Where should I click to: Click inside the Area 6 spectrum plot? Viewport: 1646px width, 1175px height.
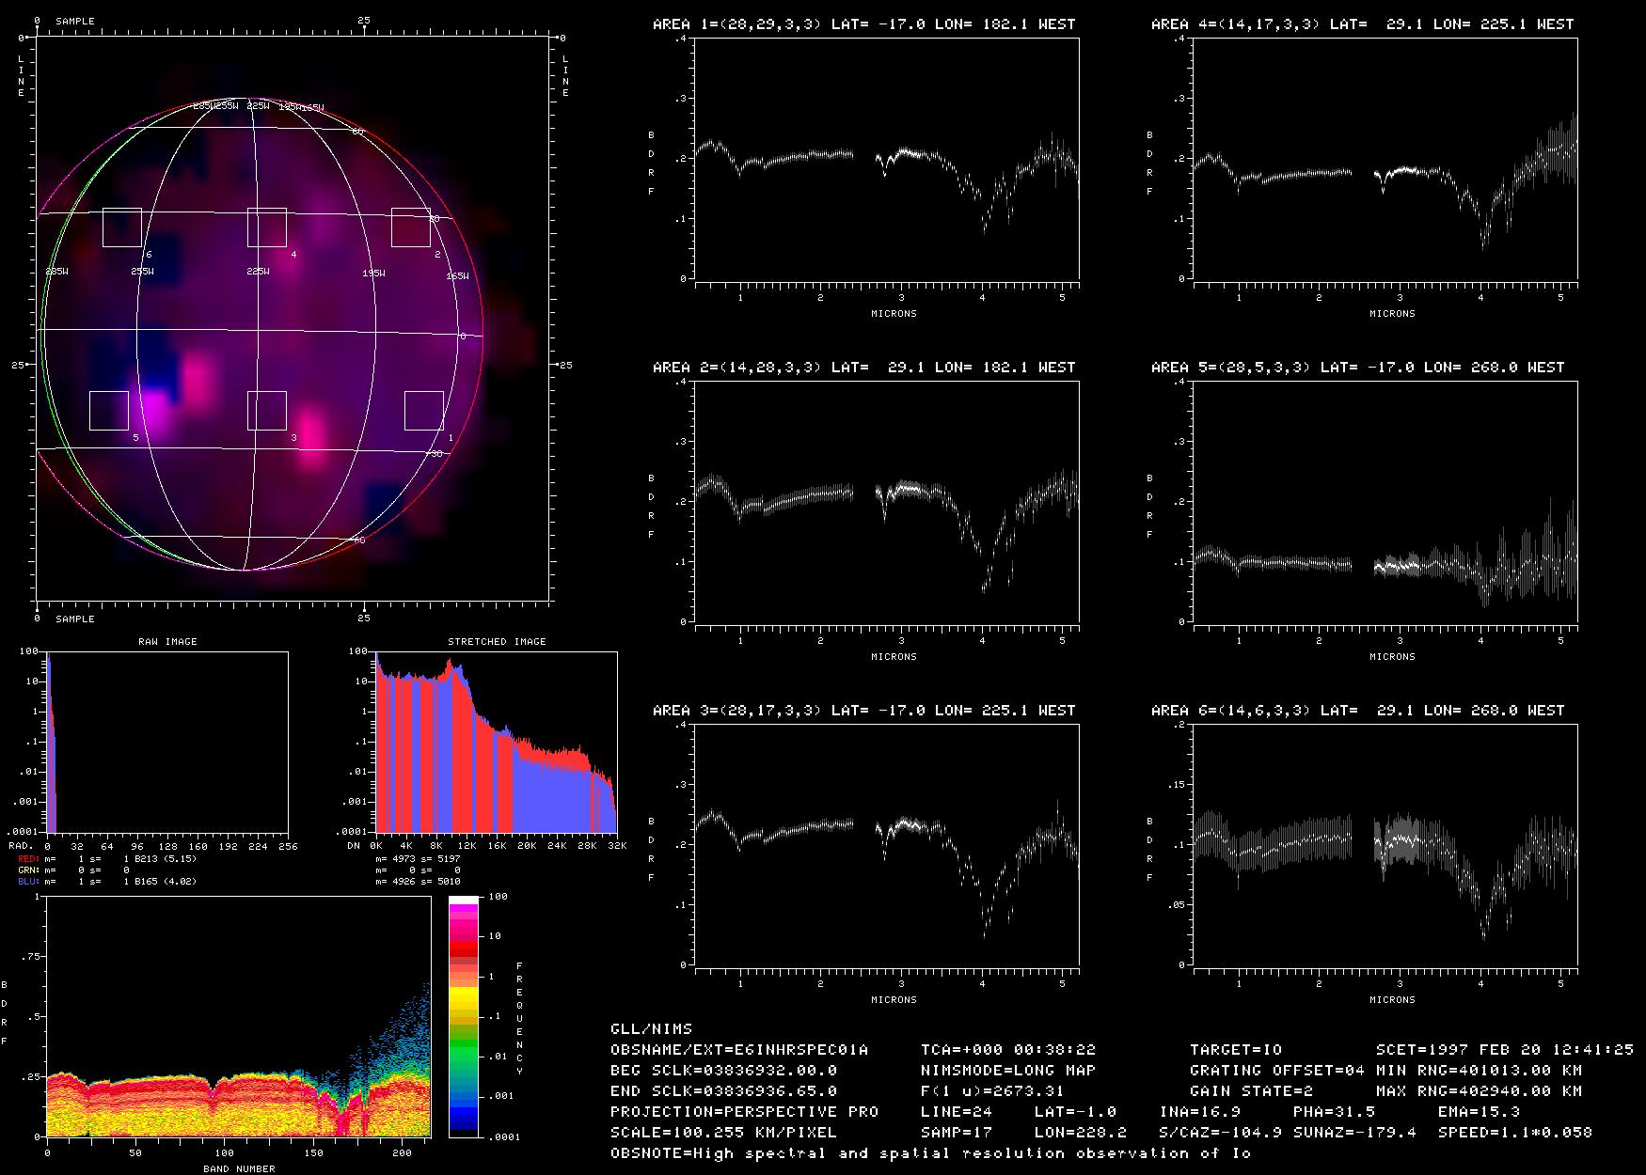(1385, 845)
